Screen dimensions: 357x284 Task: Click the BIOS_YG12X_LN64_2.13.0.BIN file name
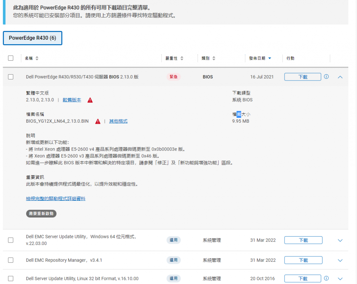click(57, 121)
